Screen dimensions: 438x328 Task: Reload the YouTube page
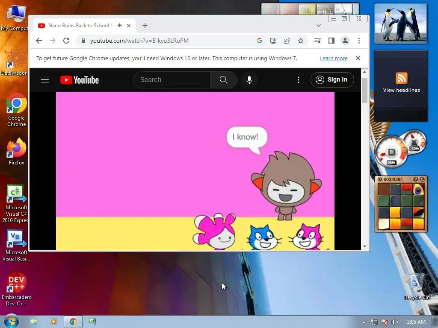(66, 41)
